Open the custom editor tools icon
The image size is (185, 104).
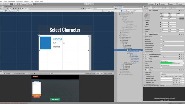[18, 4]
